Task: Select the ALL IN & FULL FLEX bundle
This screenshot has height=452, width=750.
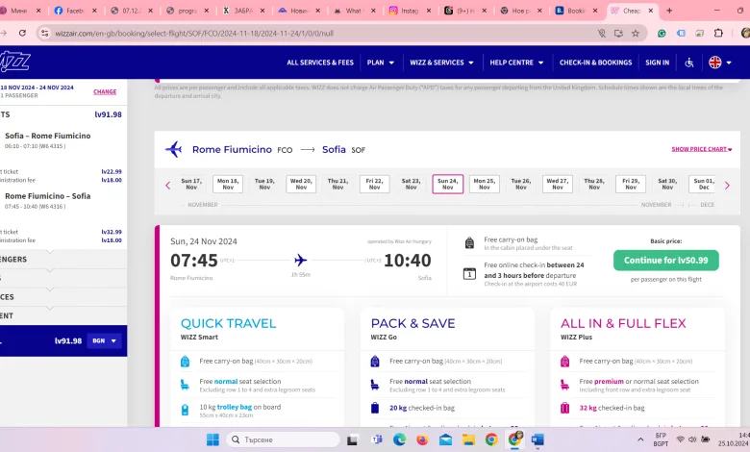Action: pos(637,366)
